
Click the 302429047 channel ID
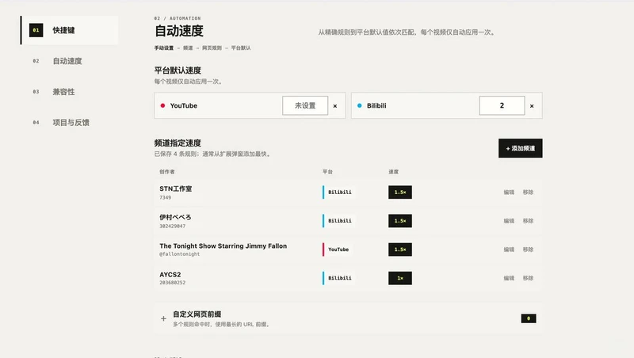[x=172, y=227]
